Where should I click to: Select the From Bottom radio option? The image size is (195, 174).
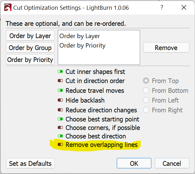[x=146, y=90]
